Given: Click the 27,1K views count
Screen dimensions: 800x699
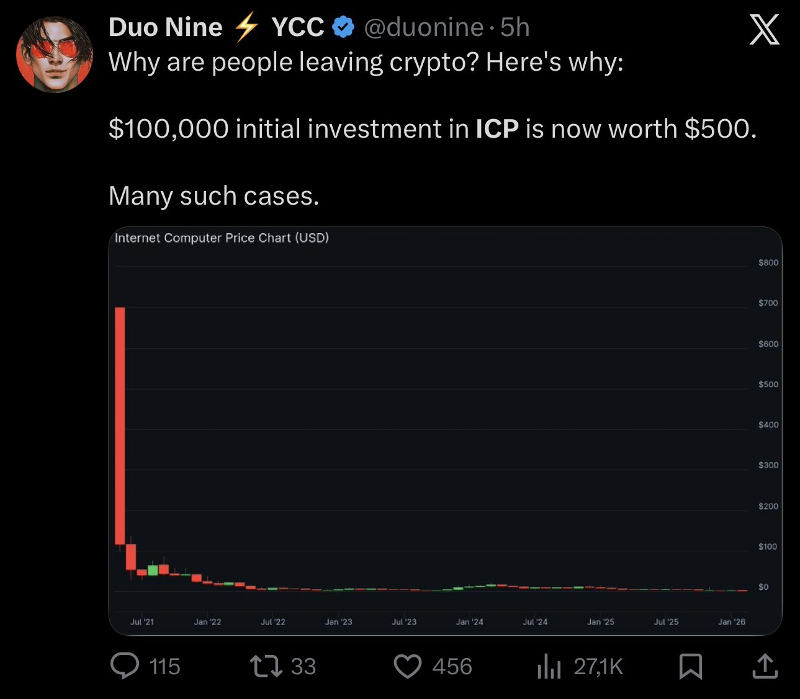Looking at the screenshot, I should [x=598, y=667].
